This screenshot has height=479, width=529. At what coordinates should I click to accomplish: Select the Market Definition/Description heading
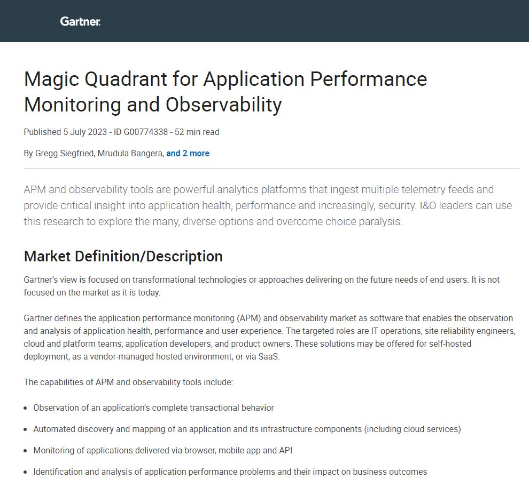click(x=123, y=257)
